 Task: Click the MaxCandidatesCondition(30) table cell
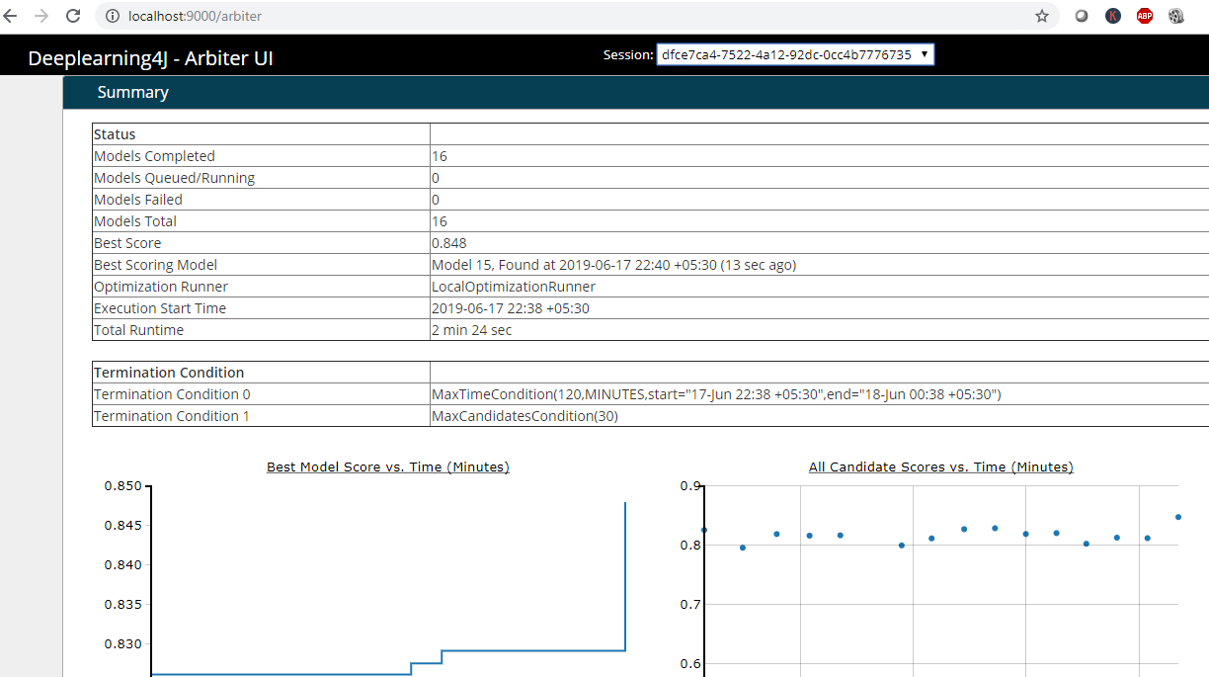pos(524,416)
